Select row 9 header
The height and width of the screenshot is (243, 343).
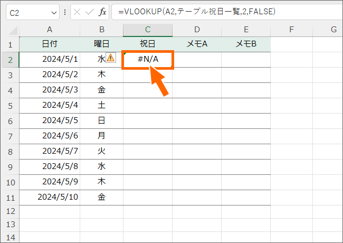10,167
